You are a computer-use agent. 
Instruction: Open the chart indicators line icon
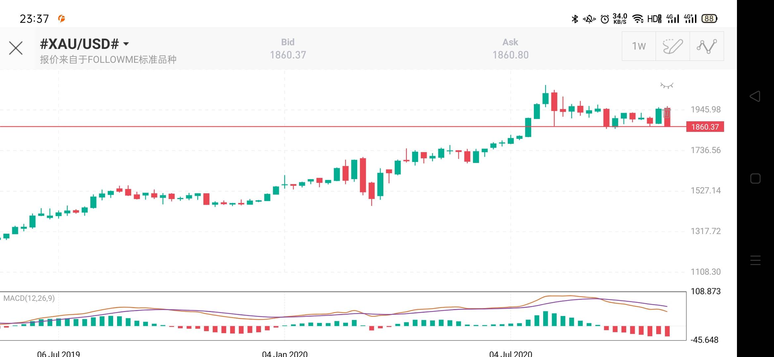707,46
